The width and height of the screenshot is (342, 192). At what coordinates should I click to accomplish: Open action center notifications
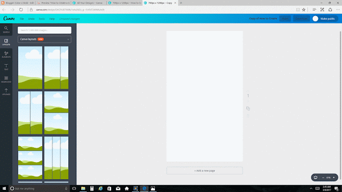pyautogui.click(x=337, y=188)
